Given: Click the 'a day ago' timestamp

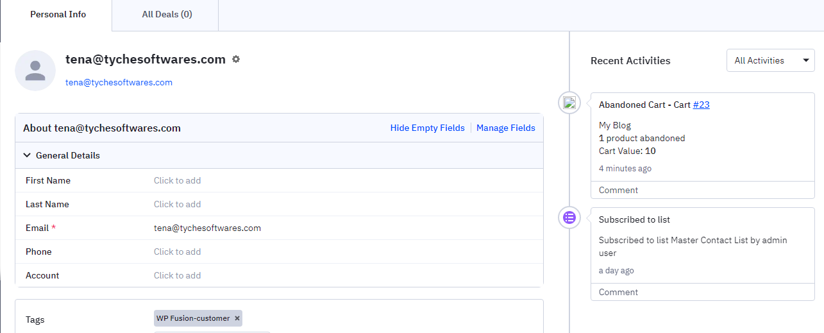Looking at the screenshot, I should [x=616, y=271].
